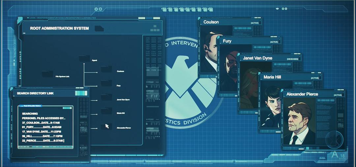
Task: Click the small circular emblem at bottom right
Action: (x=334, y=140)
